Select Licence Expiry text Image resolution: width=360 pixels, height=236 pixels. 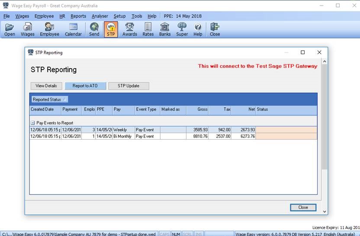(336, 227)
